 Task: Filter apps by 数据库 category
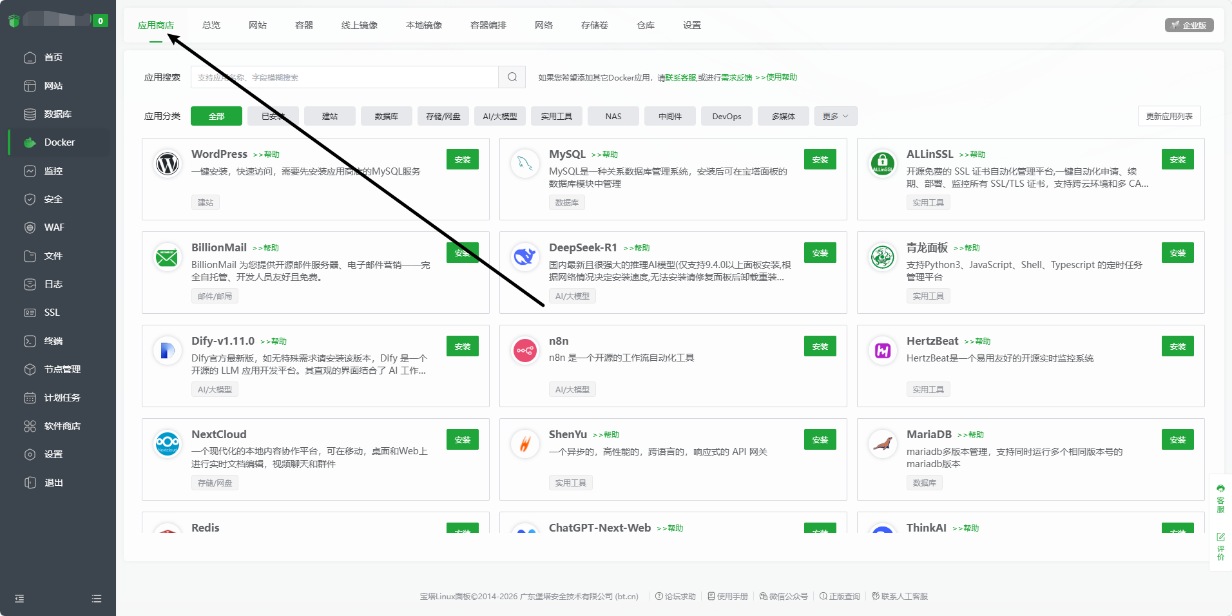[387, 116]
